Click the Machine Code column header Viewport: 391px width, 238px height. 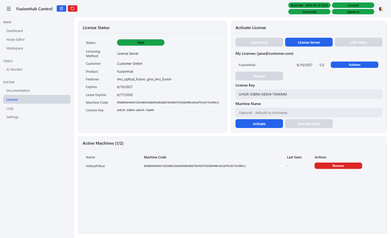point(155,157)
